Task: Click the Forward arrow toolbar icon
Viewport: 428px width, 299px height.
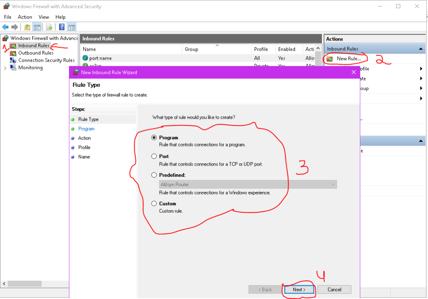Action: (x=15, y=27)
